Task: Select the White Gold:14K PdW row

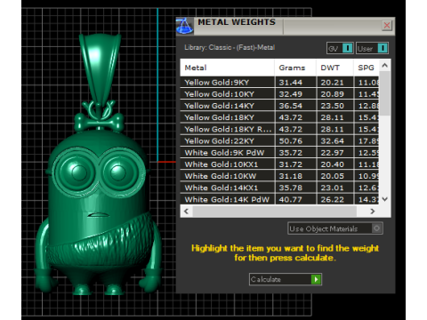Action: 279,199
